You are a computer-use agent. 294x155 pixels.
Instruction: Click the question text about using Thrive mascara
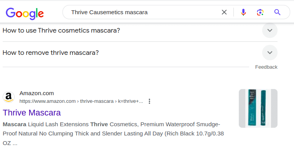click(61, 30)
